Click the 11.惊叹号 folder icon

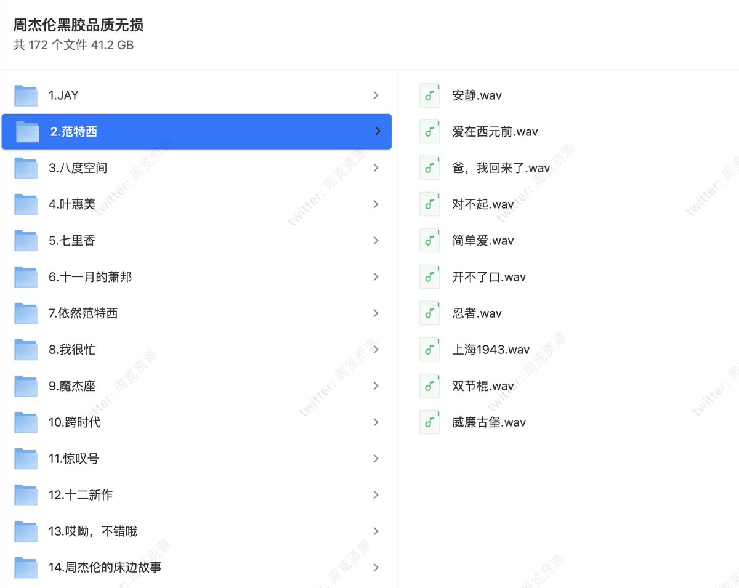[26, 459]
